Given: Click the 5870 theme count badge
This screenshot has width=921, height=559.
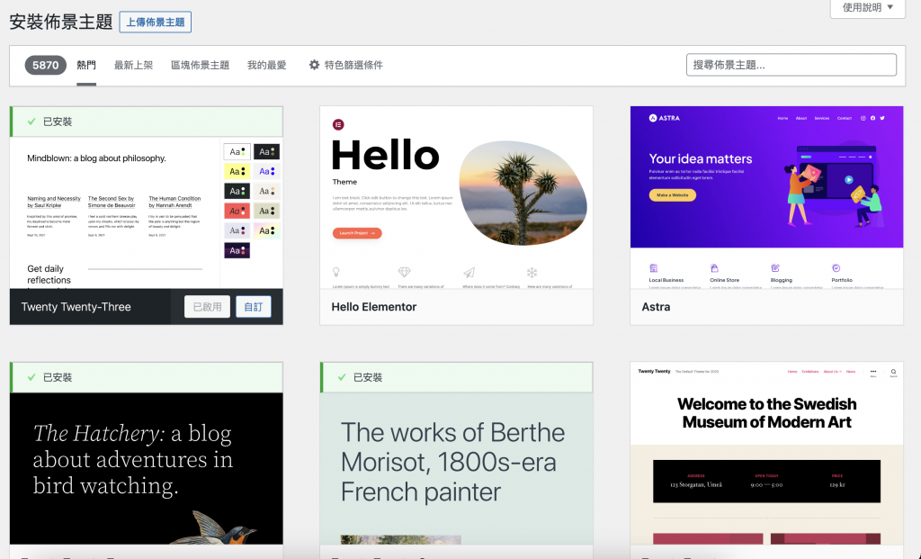Looking at the screenshot, I should (x=45, y=65).
